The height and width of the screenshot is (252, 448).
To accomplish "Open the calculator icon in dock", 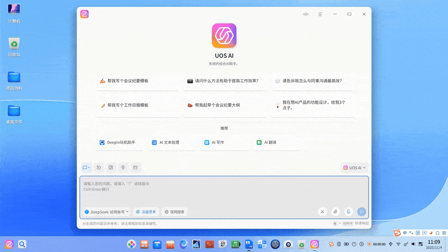I will pos(262,244).
